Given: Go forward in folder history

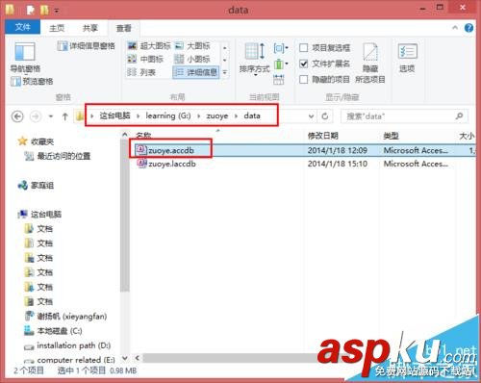Looking at the screenshot, I should [36, 116].
